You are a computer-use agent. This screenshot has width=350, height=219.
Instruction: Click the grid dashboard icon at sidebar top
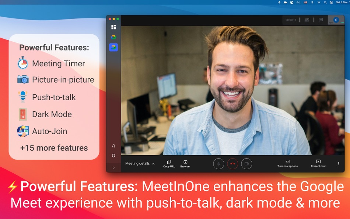[x=113, y=27]
